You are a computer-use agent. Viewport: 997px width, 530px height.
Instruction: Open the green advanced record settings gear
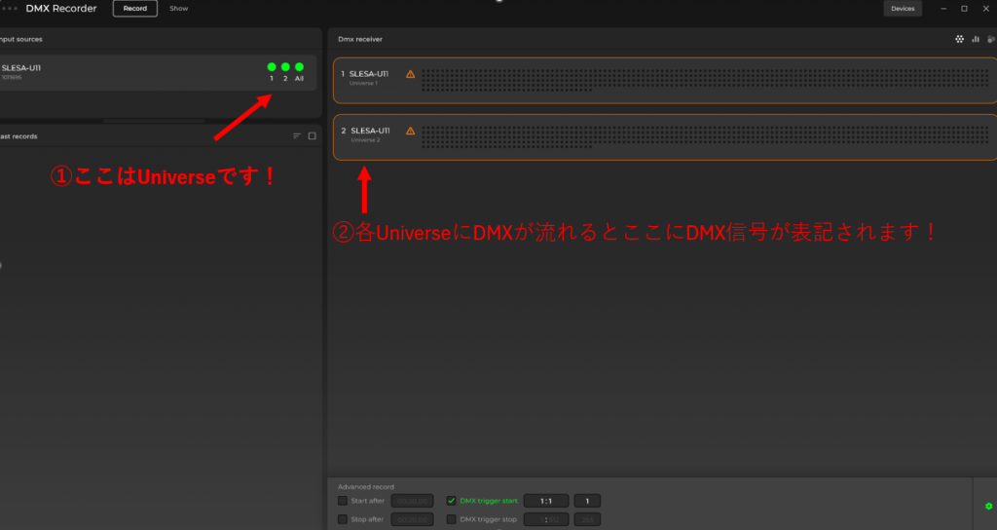[989, 507]
